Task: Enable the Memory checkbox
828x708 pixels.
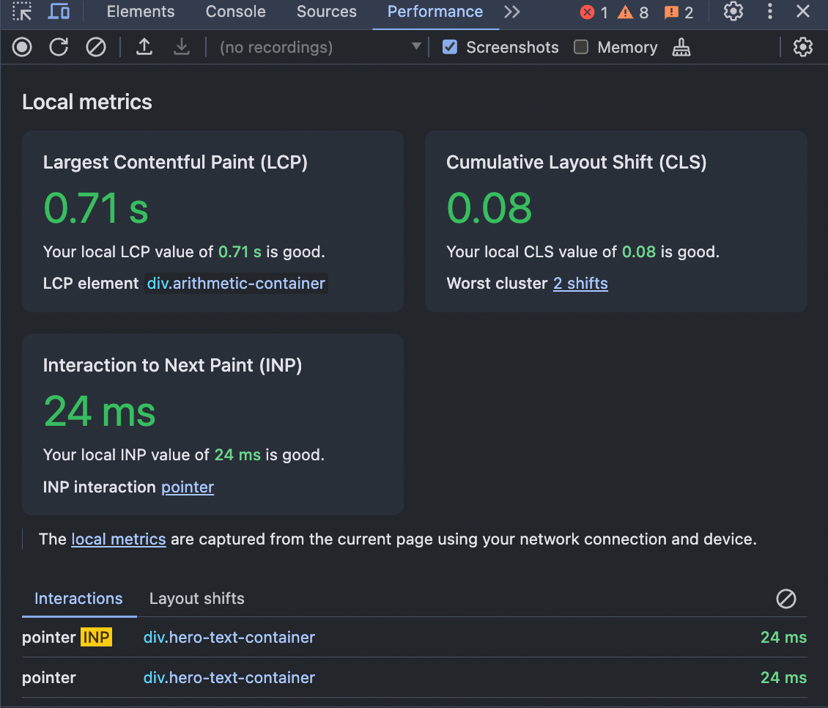Action: tap(581, 48)
